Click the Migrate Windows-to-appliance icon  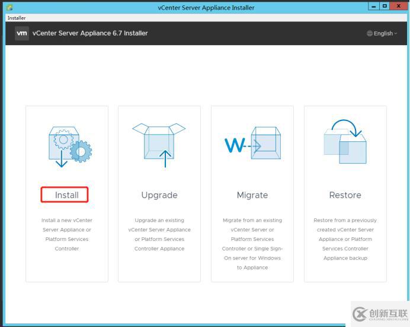pyautogui.click(x=252, y=143)
